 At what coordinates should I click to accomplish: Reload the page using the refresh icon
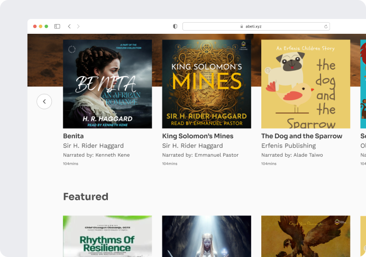pos(326,26)
